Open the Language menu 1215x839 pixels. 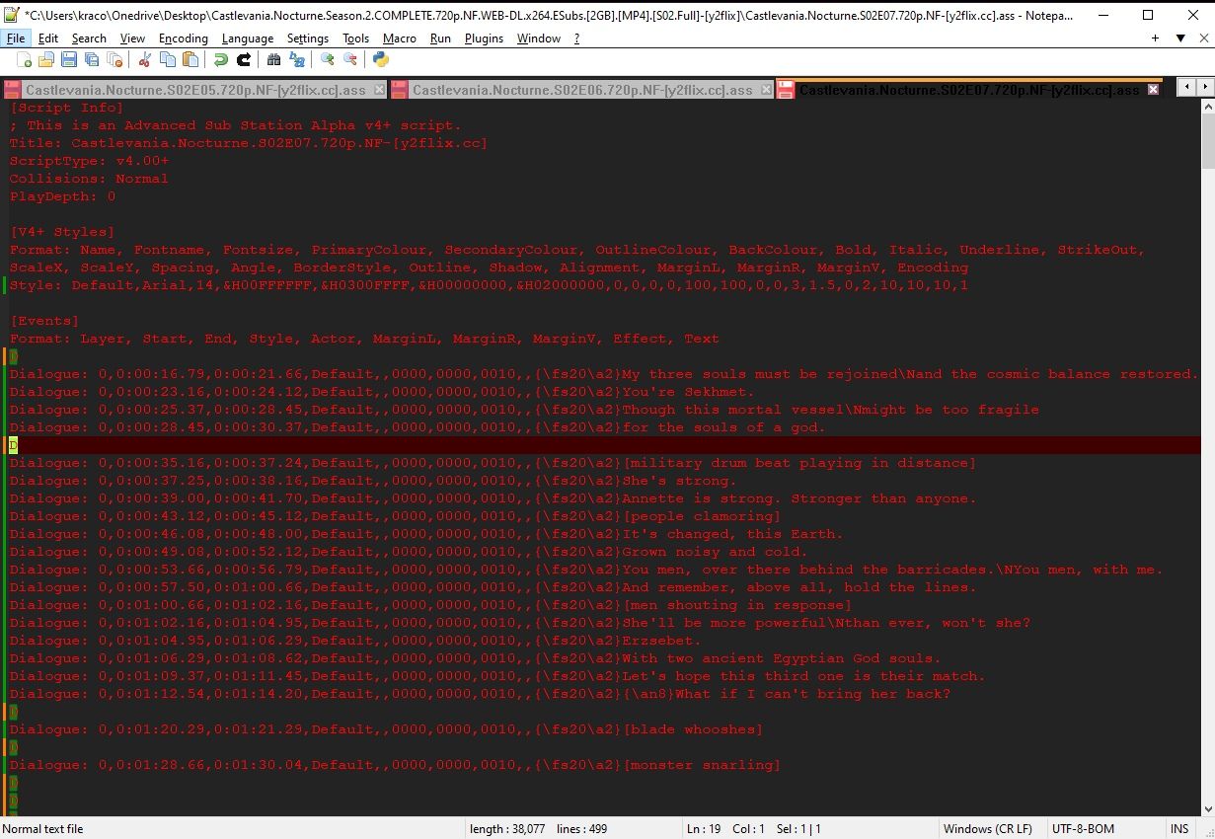pyautogui.click(x=247, y=38)
